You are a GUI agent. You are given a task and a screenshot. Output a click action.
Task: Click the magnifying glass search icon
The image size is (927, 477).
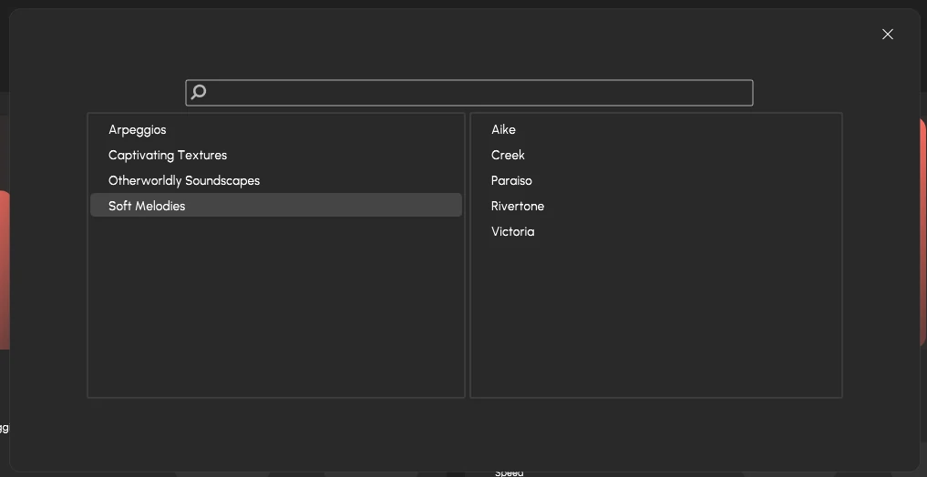tap(199, 92)
